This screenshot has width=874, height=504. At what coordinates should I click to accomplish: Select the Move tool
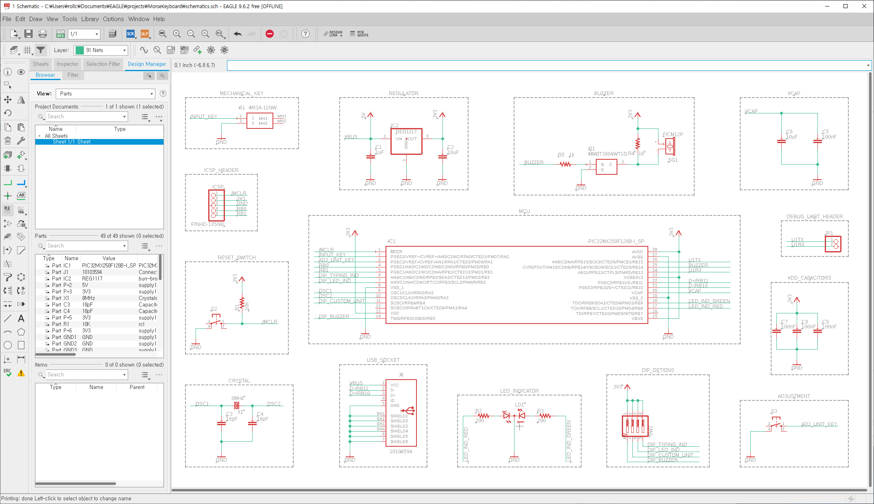click(x=8, y=100)
